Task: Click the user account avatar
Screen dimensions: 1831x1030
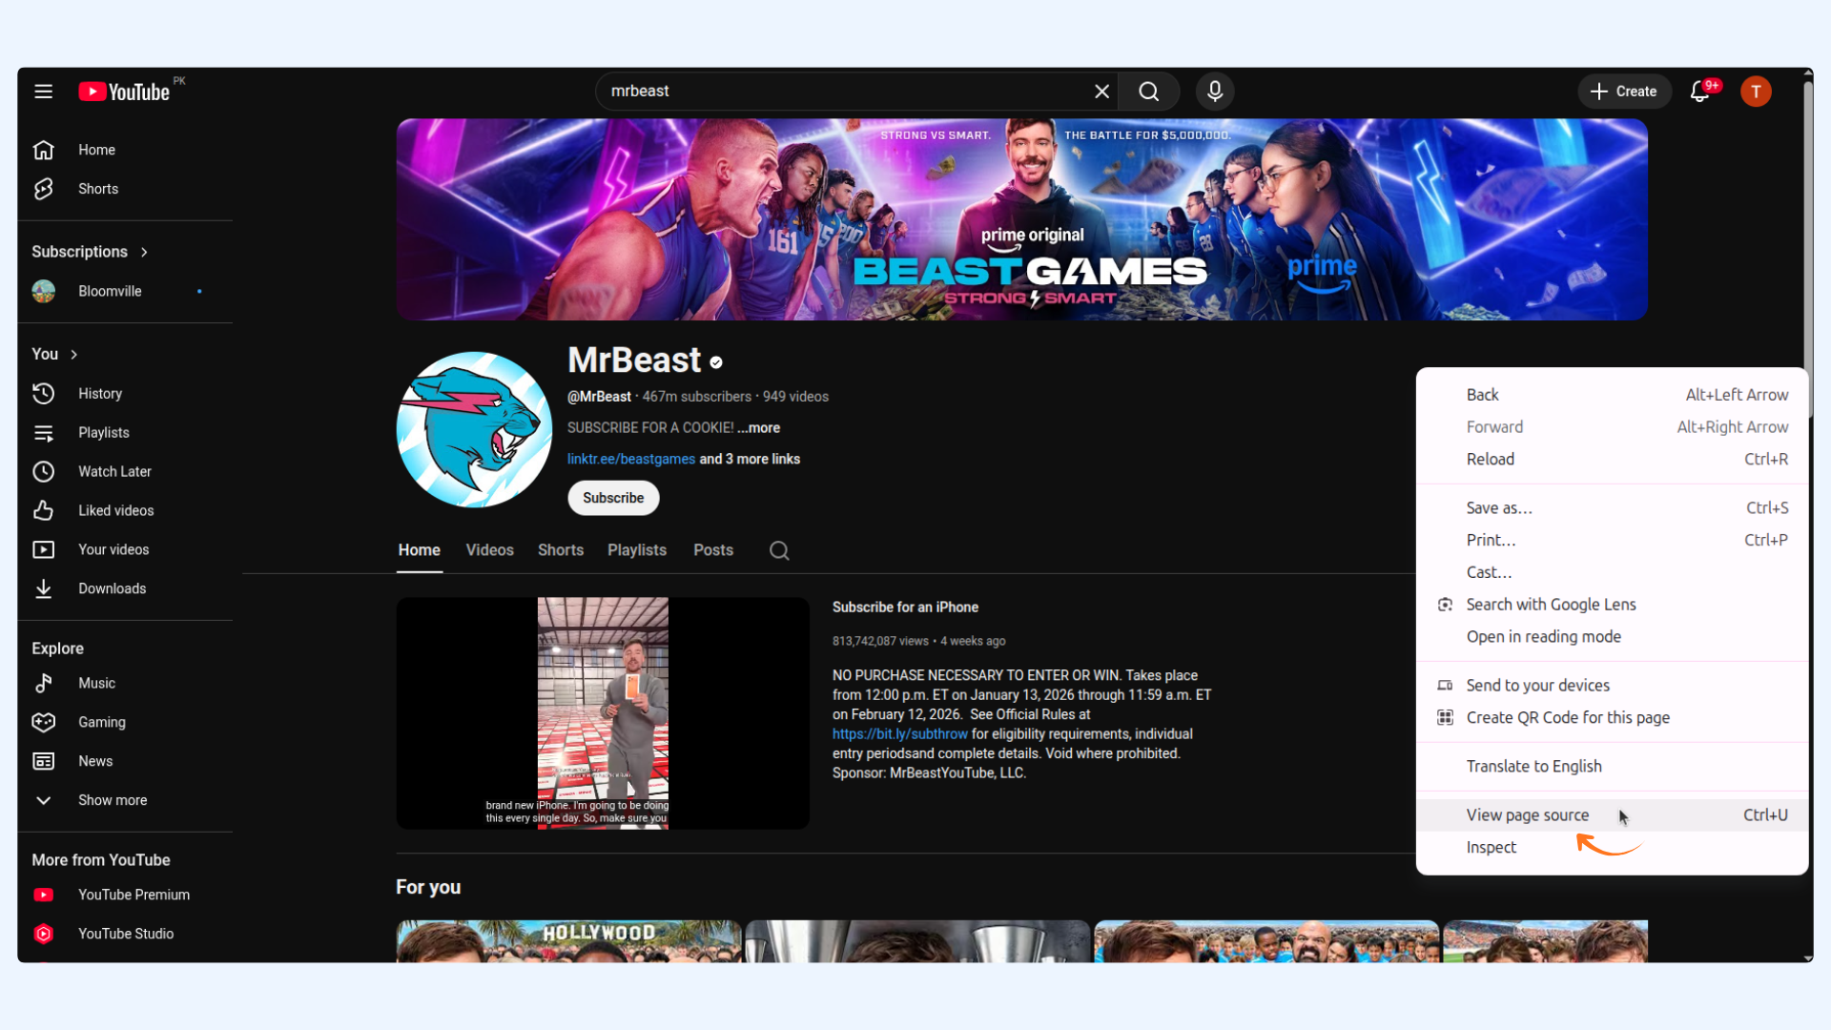Action: pyautogui.click(x=1756, y=92)
